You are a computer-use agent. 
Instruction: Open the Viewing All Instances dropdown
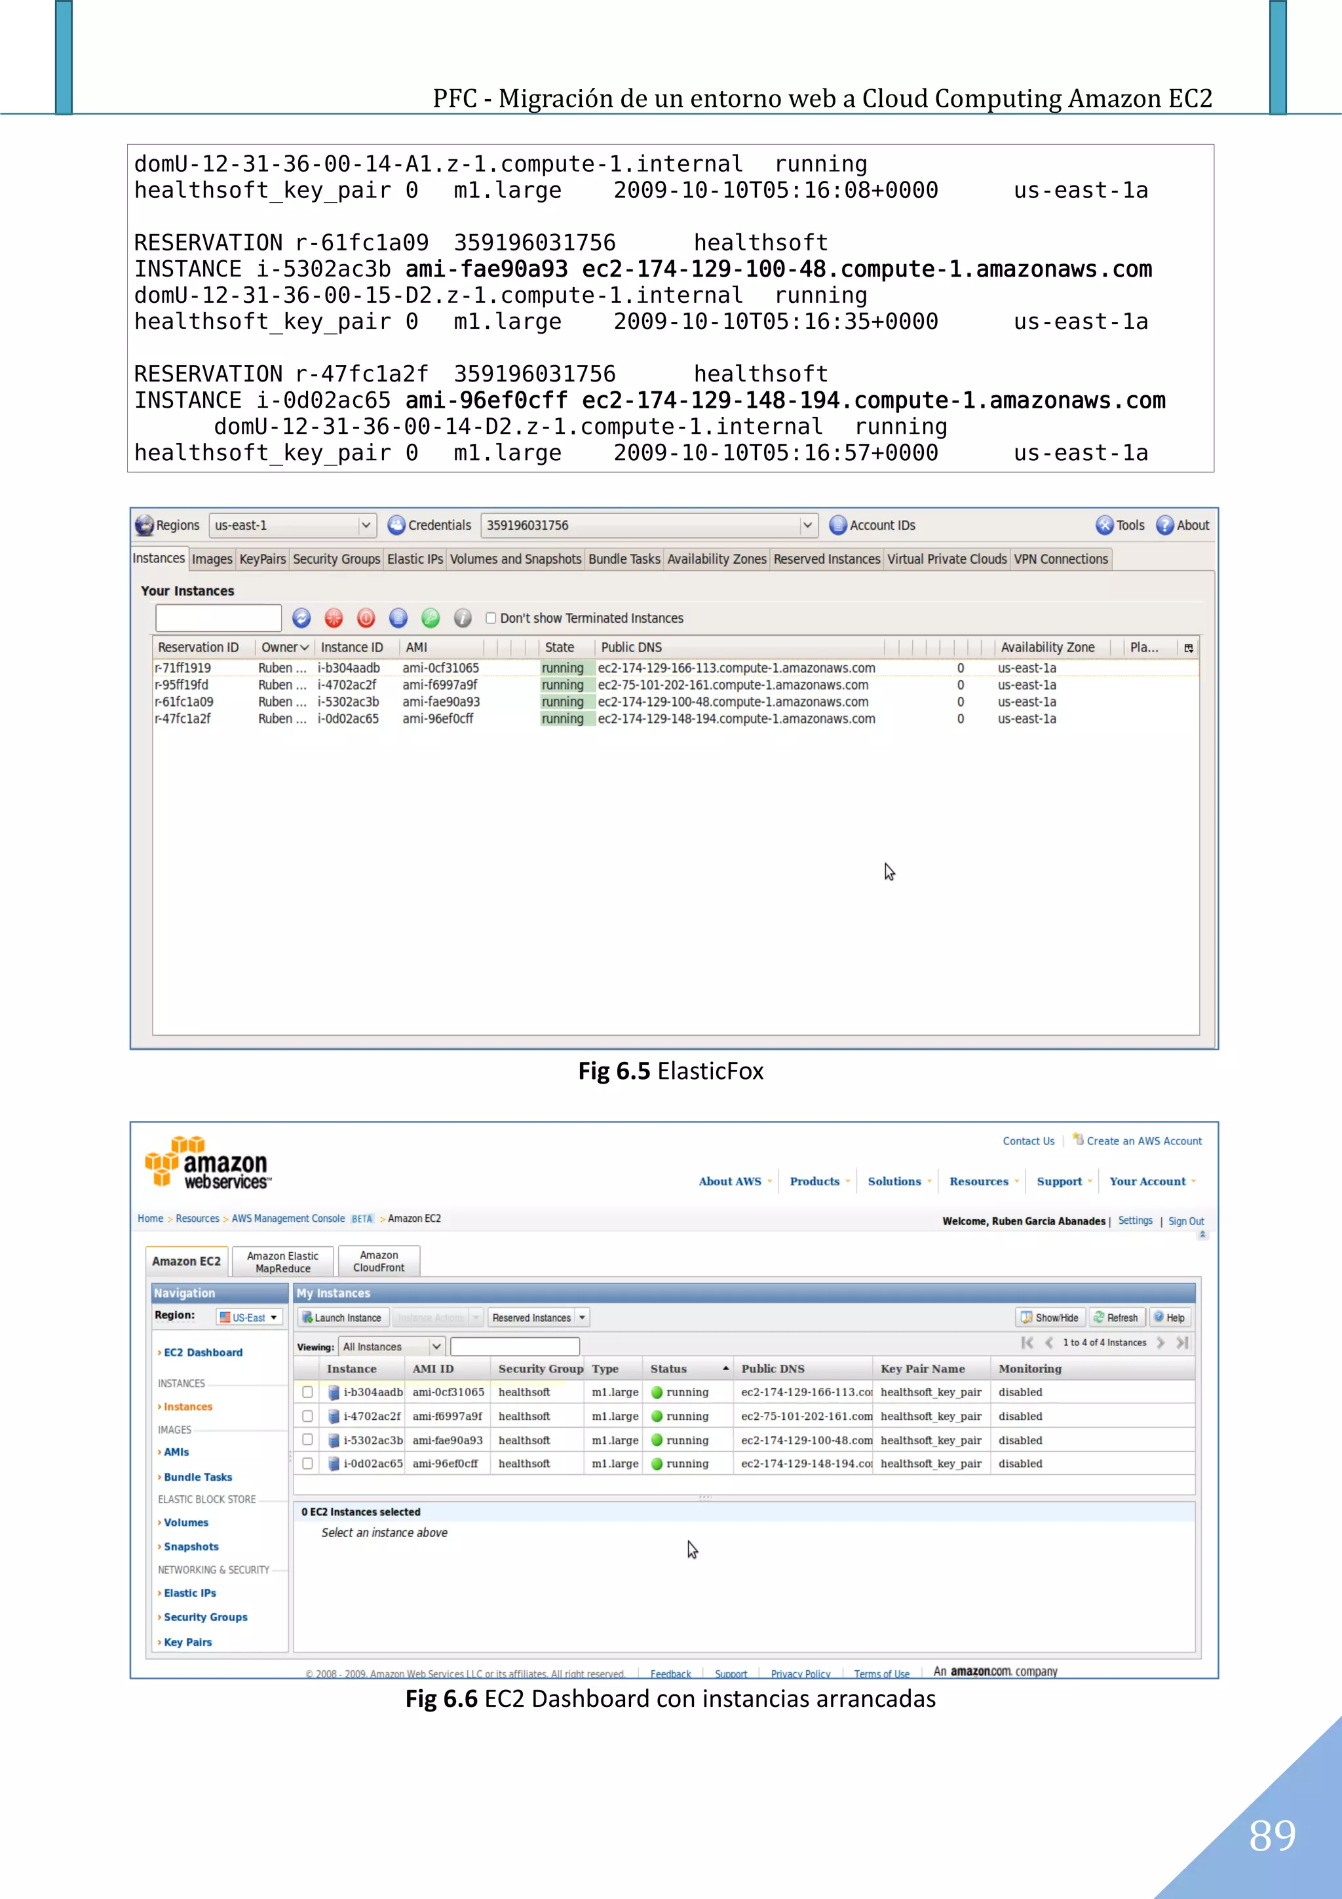(392, 1346)
